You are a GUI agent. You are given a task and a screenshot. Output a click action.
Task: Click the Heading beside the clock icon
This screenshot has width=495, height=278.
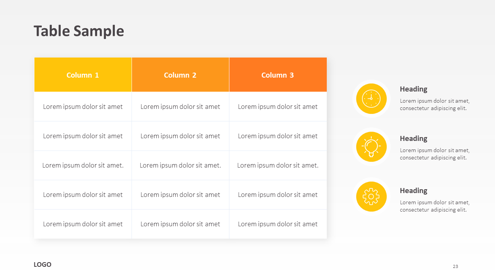click(413, 89)
